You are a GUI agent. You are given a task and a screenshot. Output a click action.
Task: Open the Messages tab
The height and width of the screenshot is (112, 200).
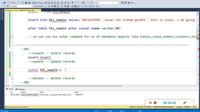[x=20, y=89]
